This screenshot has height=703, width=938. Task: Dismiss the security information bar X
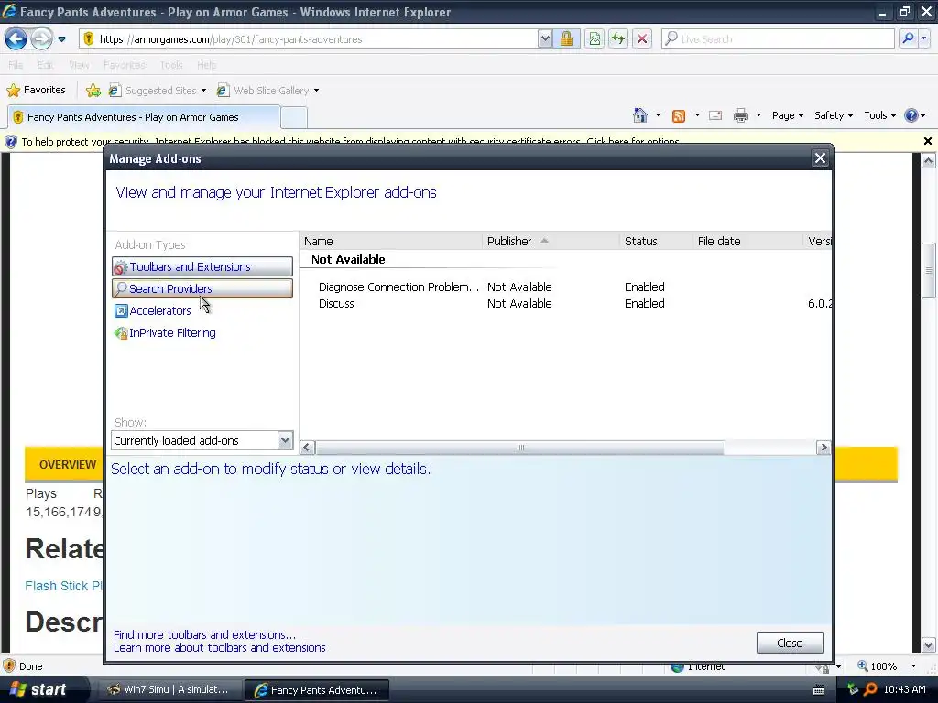click(x=927, y=141)
